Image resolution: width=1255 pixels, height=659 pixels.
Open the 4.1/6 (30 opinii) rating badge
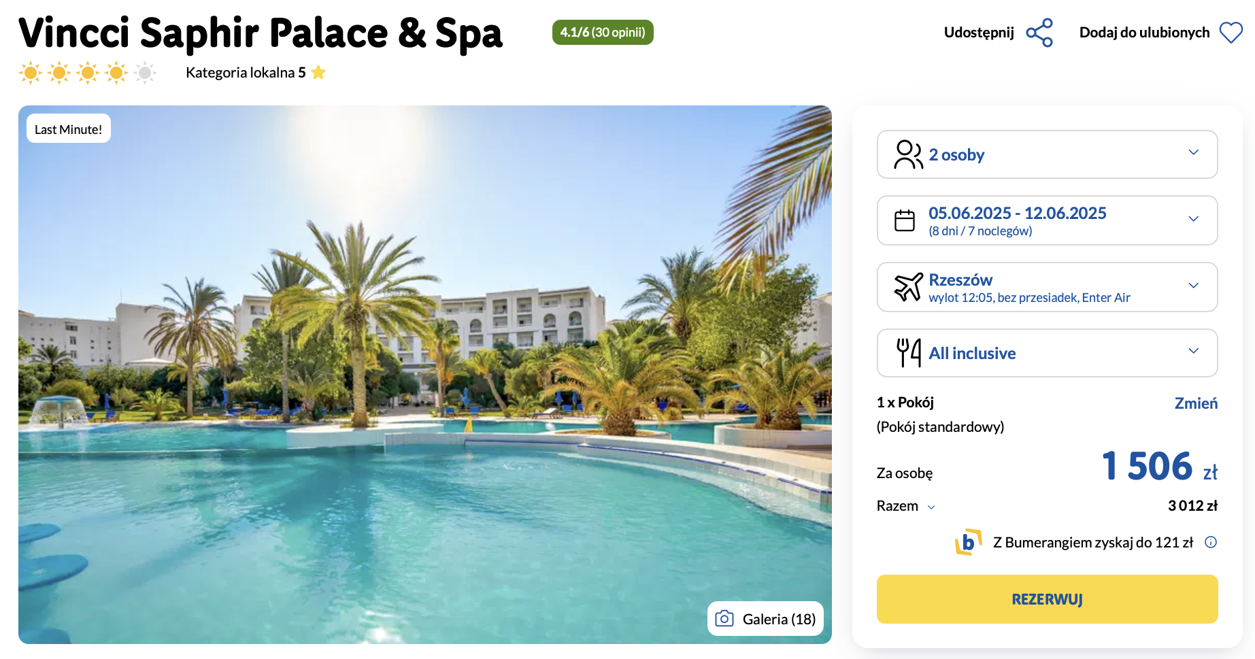tap(603, 33)
